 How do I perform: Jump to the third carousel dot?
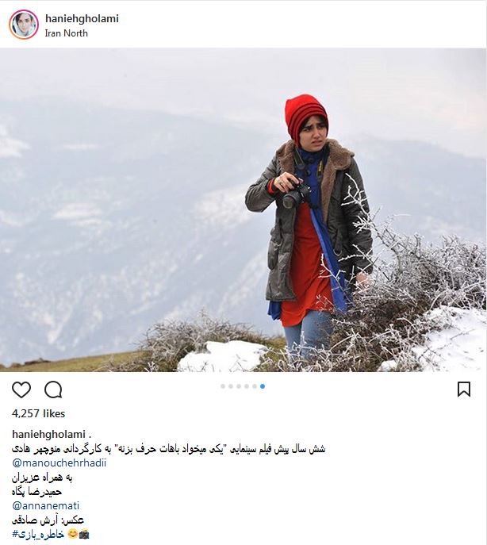click(239, 386)
